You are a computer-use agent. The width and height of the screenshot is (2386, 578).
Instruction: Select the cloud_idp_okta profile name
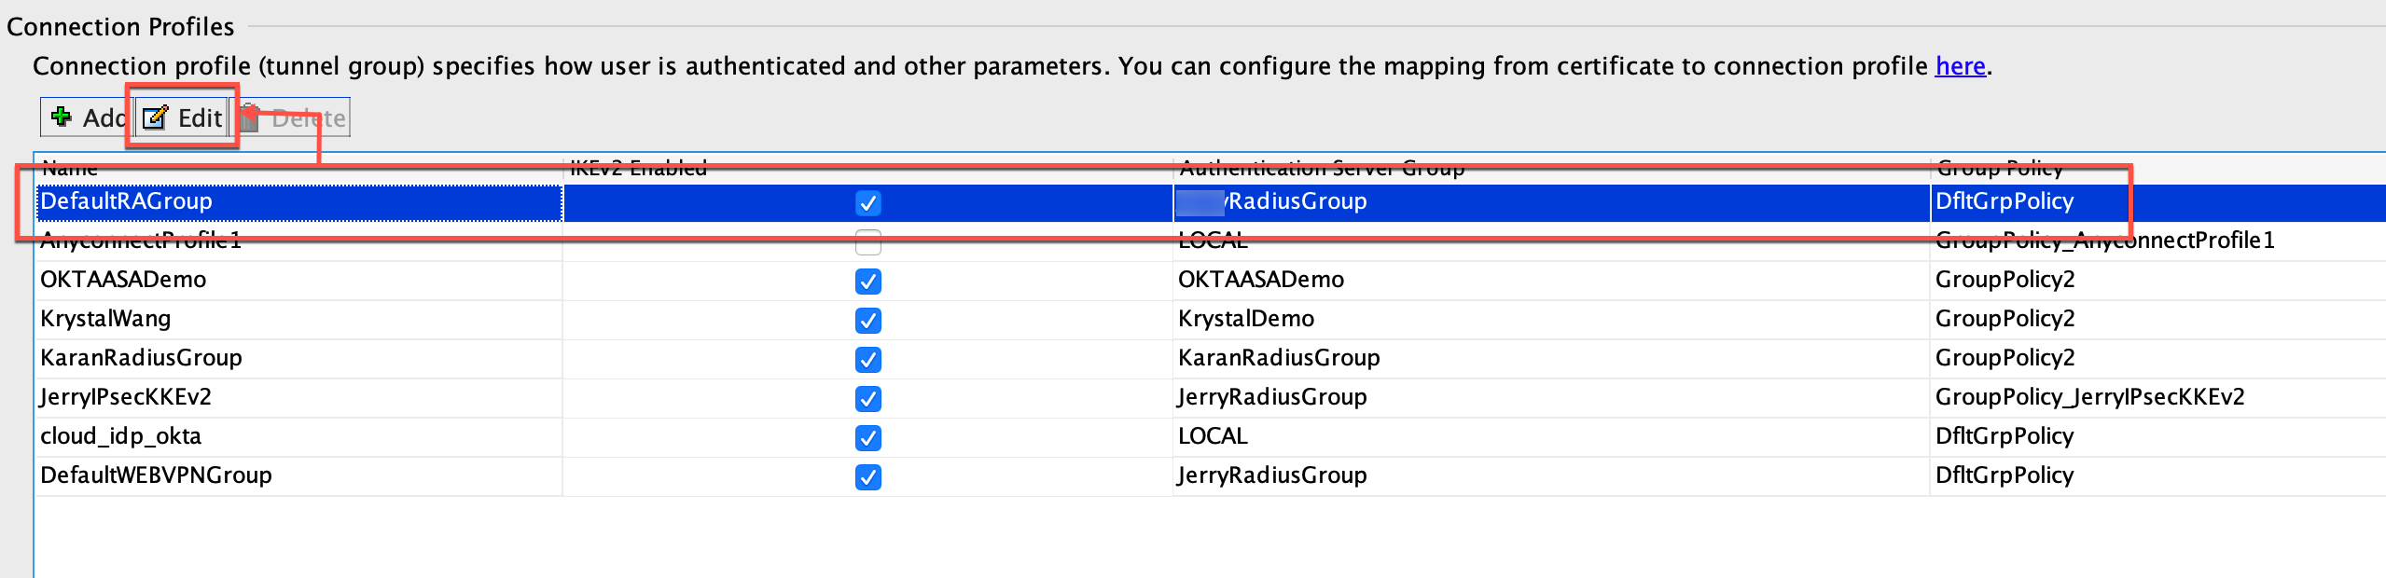[x=120, y=436]
